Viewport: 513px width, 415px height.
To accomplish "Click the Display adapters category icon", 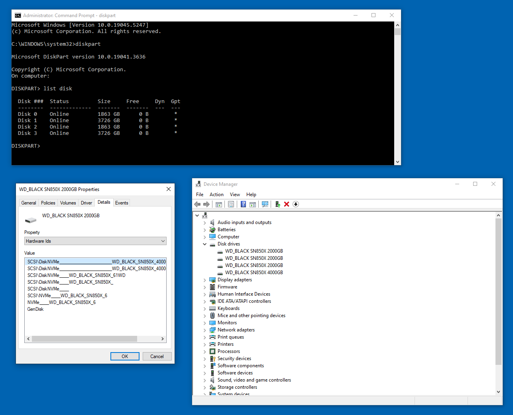I will pyautogui.click(x=212, y=280).
